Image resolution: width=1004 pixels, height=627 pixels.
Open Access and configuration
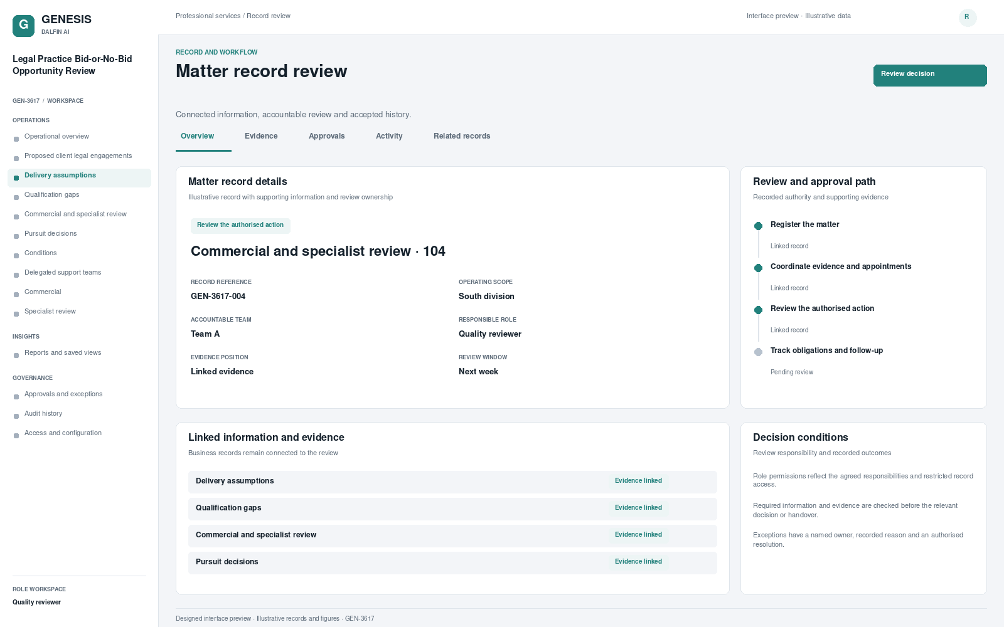tap(79, 433)
